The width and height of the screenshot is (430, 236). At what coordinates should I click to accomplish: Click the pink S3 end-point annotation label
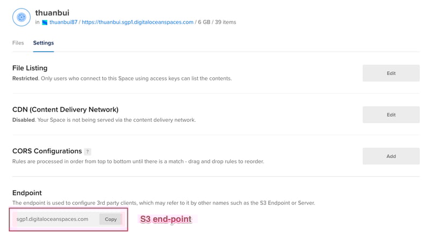166,219
